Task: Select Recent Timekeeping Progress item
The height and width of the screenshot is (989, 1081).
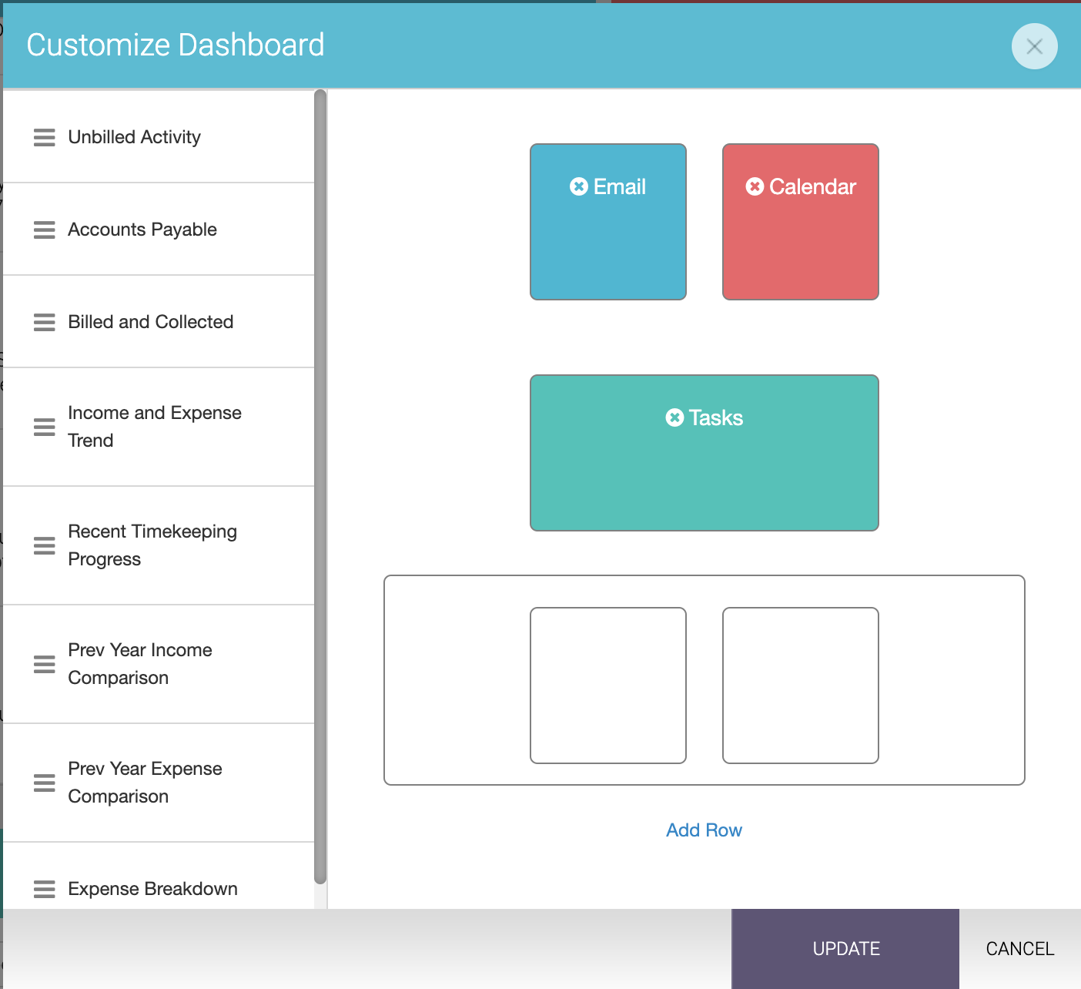Action: (x=159, y=545)
